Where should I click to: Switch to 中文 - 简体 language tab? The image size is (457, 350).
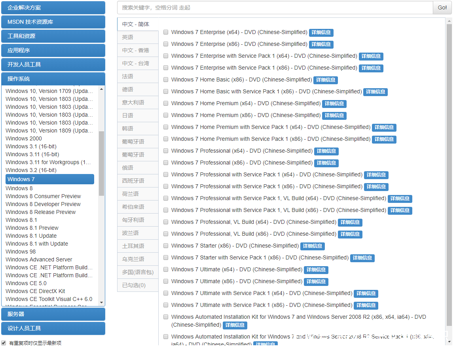click(138, 24)
